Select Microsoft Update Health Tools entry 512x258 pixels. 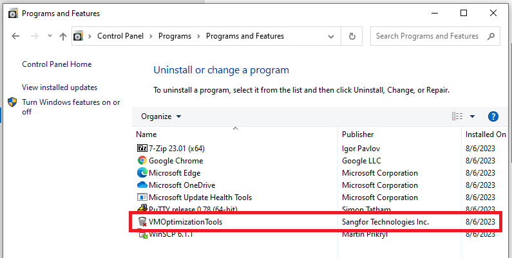point(200,198)
